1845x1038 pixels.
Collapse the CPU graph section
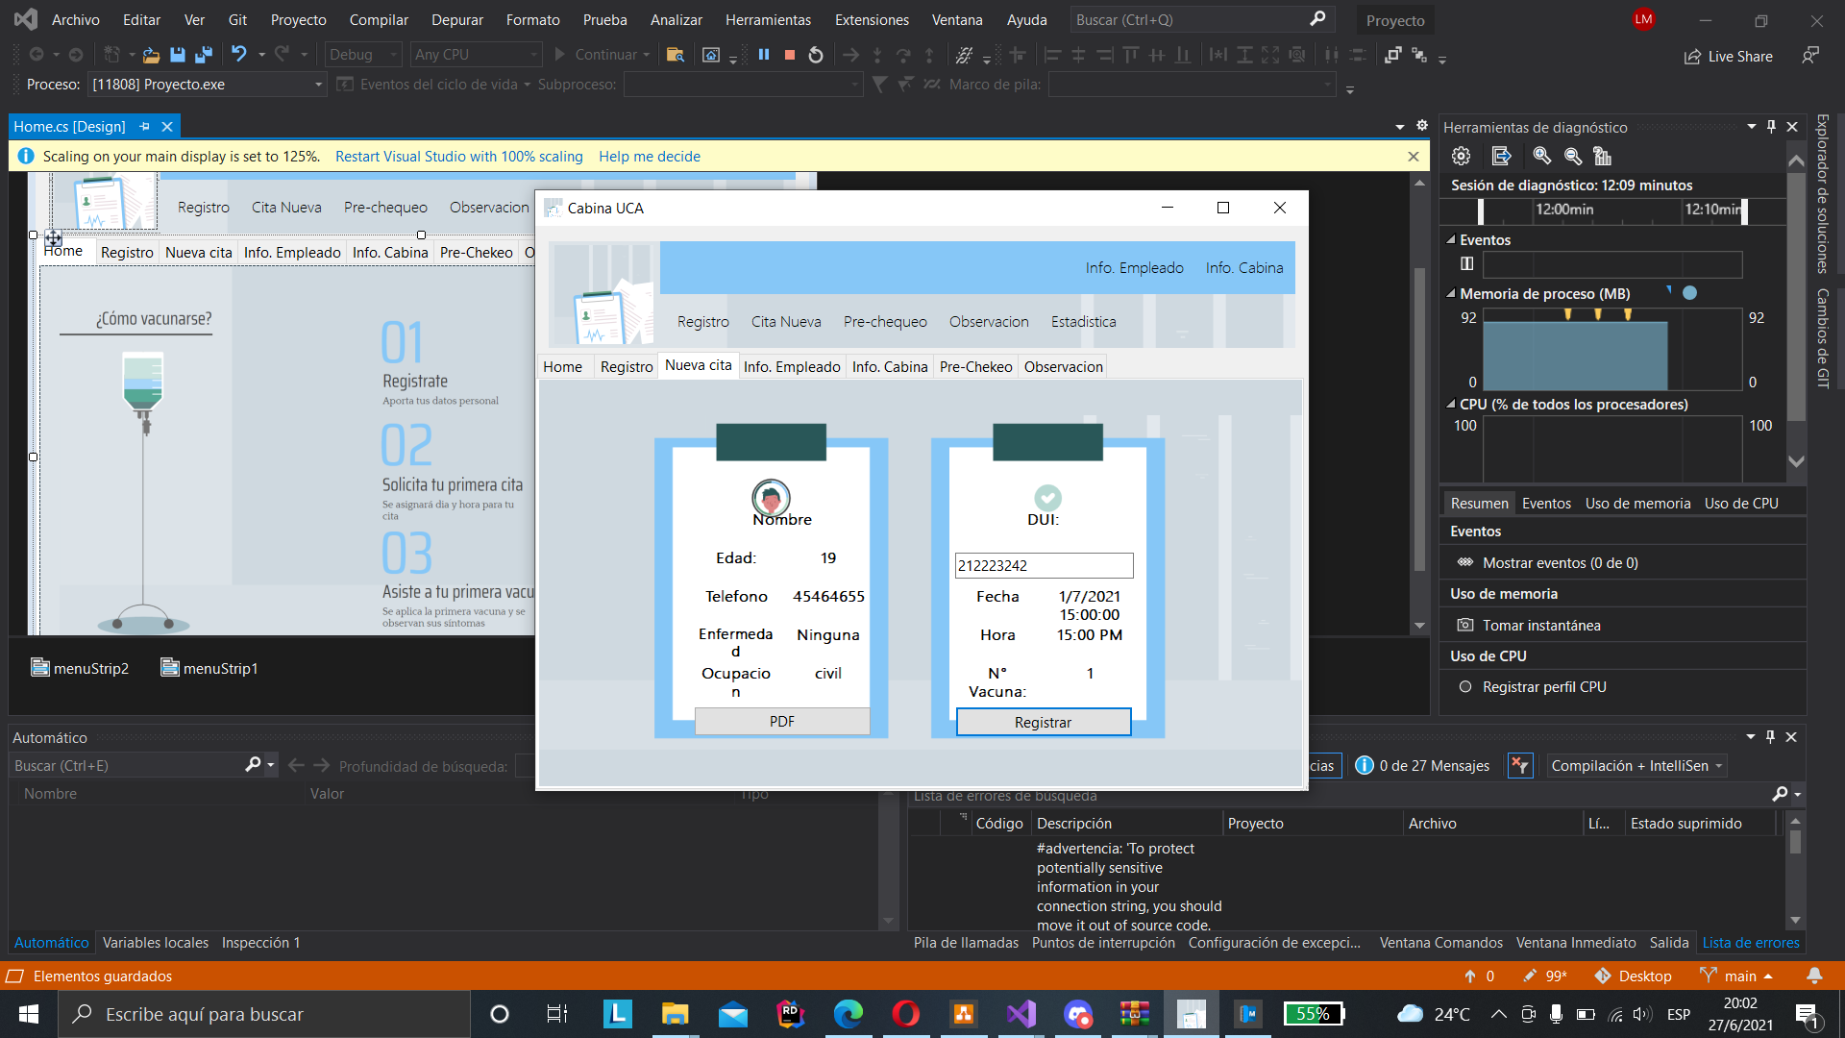pyautogui.click(x=1451, y=404)
